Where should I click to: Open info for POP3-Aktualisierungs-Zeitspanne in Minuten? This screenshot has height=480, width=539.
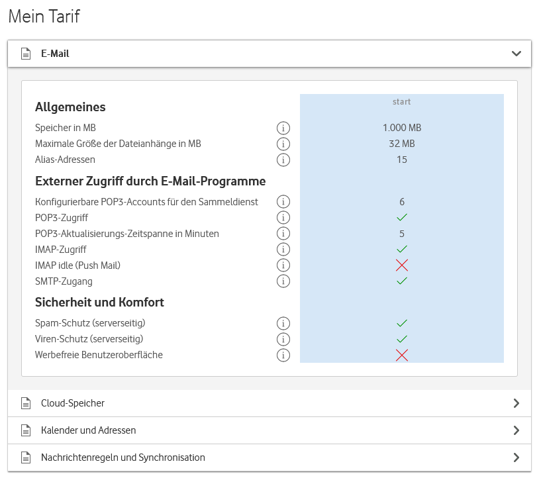(x=283, y=234)
